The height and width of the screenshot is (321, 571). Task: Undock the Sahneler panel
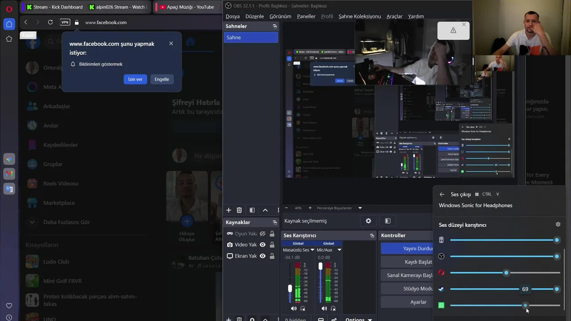point(275,26)
